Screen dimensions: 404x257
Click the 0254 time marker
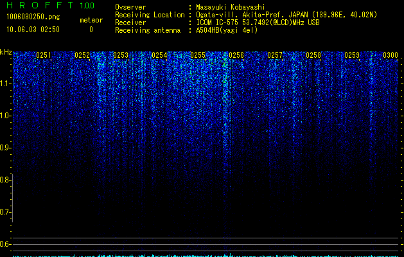click(159, 55)
